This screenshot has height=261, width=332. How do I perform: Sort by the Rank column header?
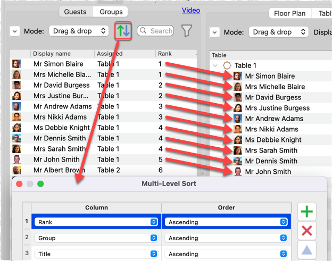coord(176,54)
